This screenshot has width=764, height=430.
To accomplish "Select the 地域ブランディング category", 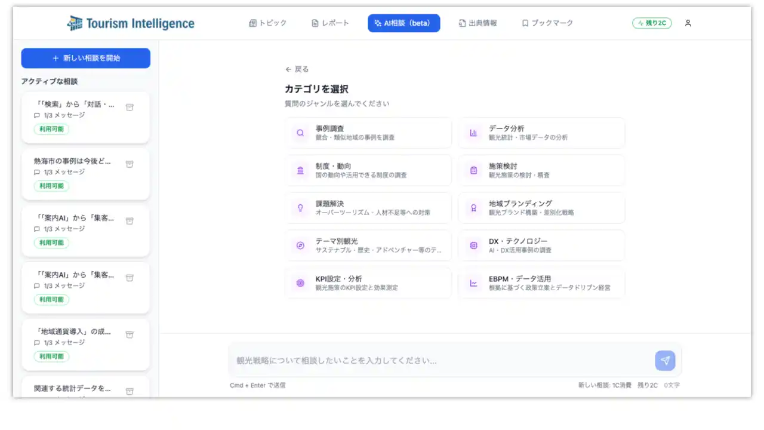I will 541,208.
